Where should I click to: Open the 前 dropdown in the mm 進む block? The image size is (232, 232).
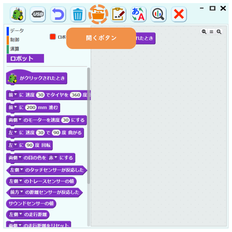point(13,107)
